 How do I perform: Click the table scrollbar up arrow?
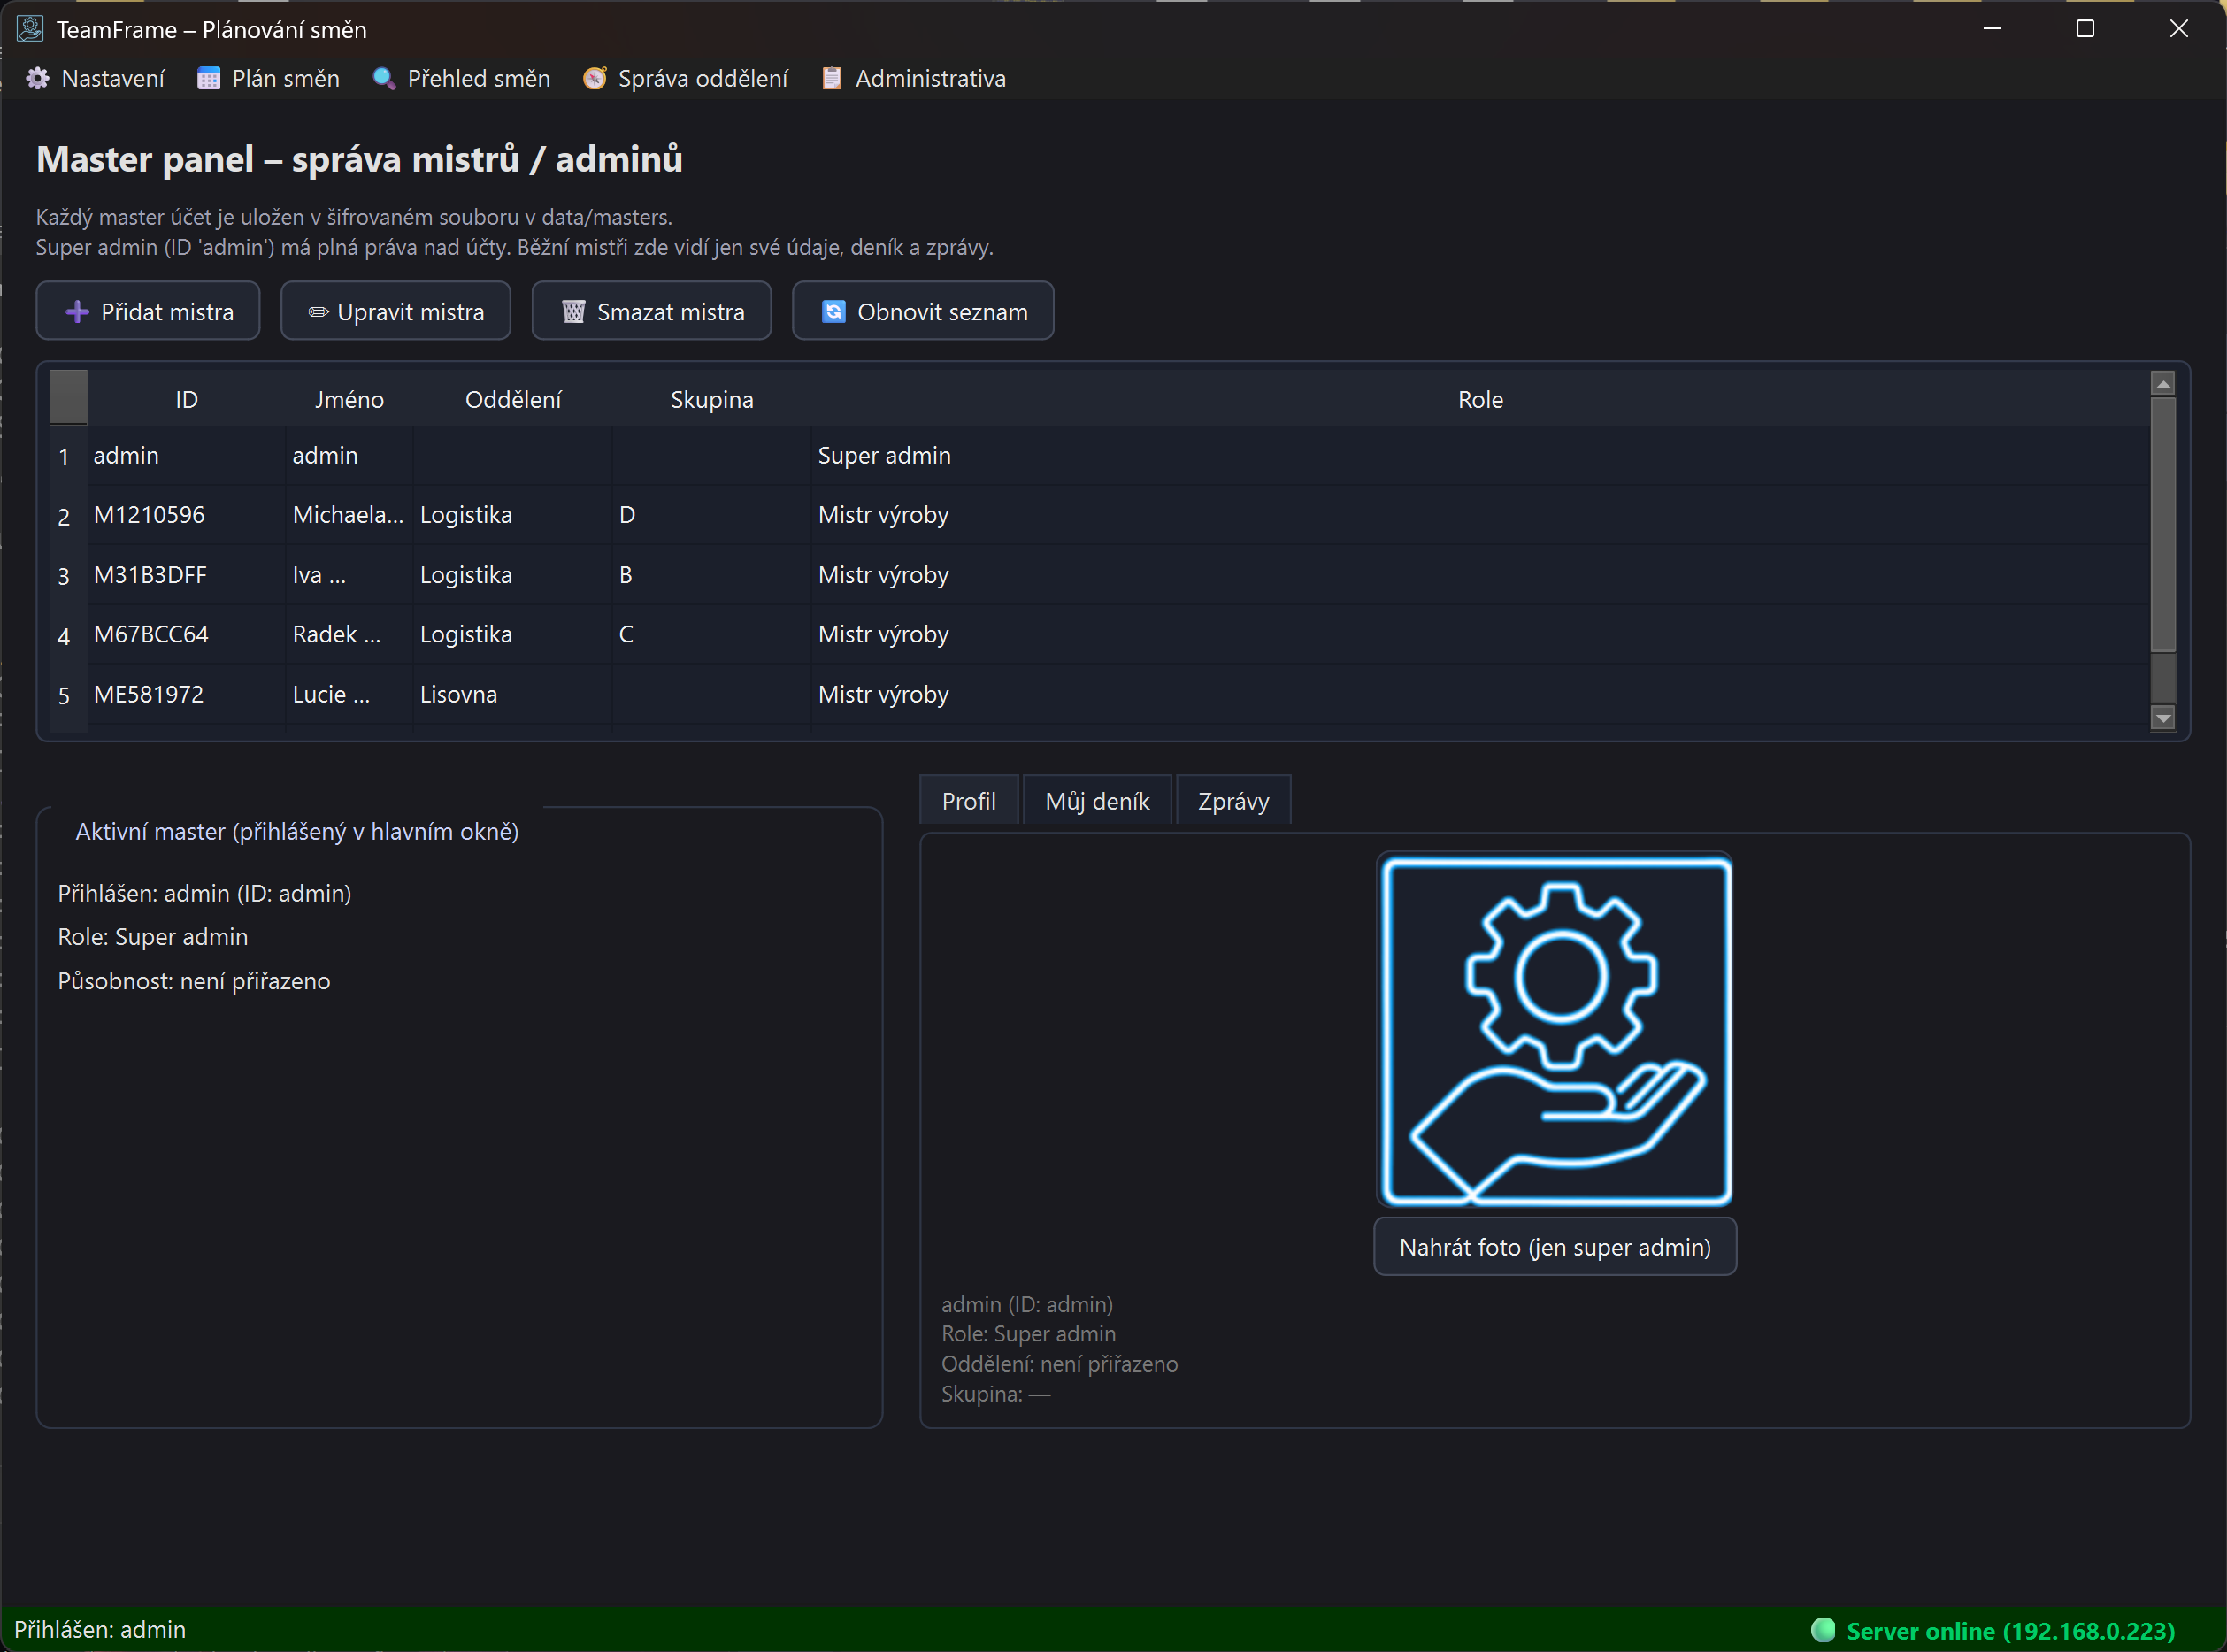coord(2162,384)
